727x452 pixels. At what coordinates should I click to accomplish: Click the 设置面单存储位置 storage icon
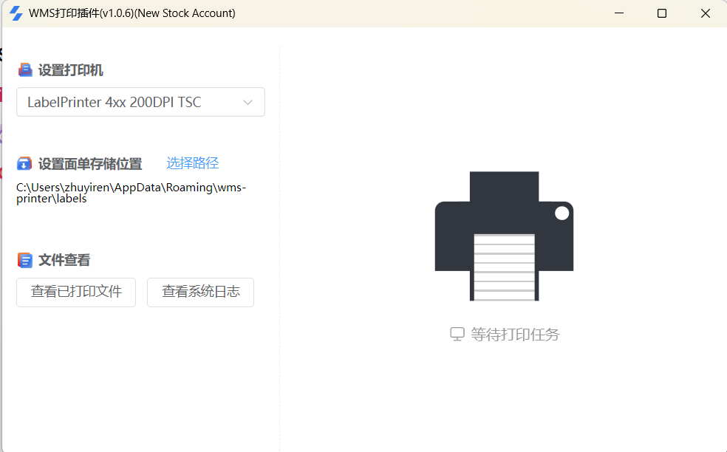pos(25,164)
